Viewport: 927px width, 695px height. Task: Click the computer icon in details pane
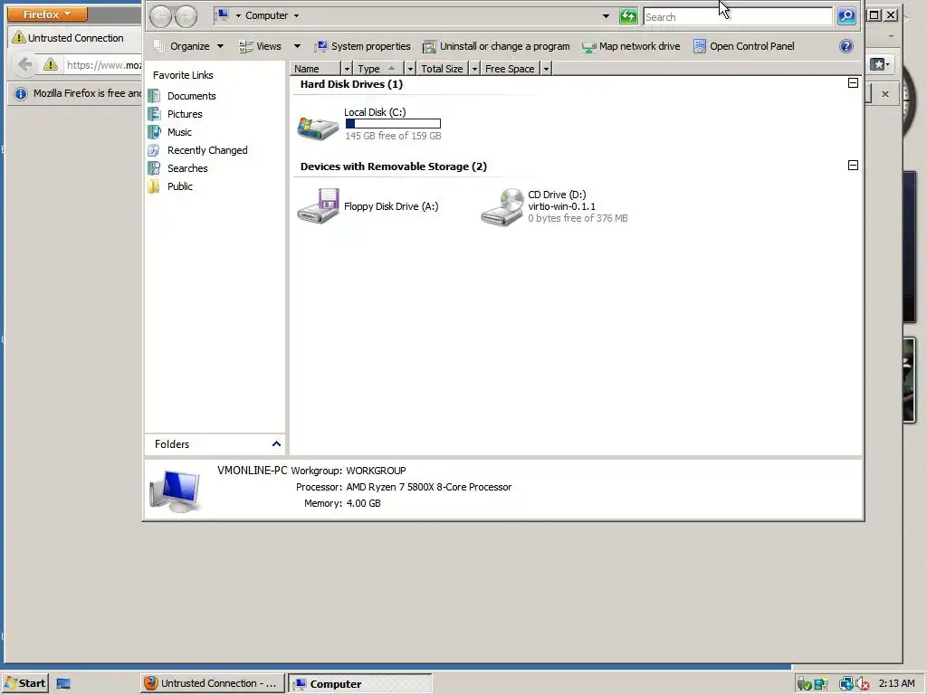175,490
